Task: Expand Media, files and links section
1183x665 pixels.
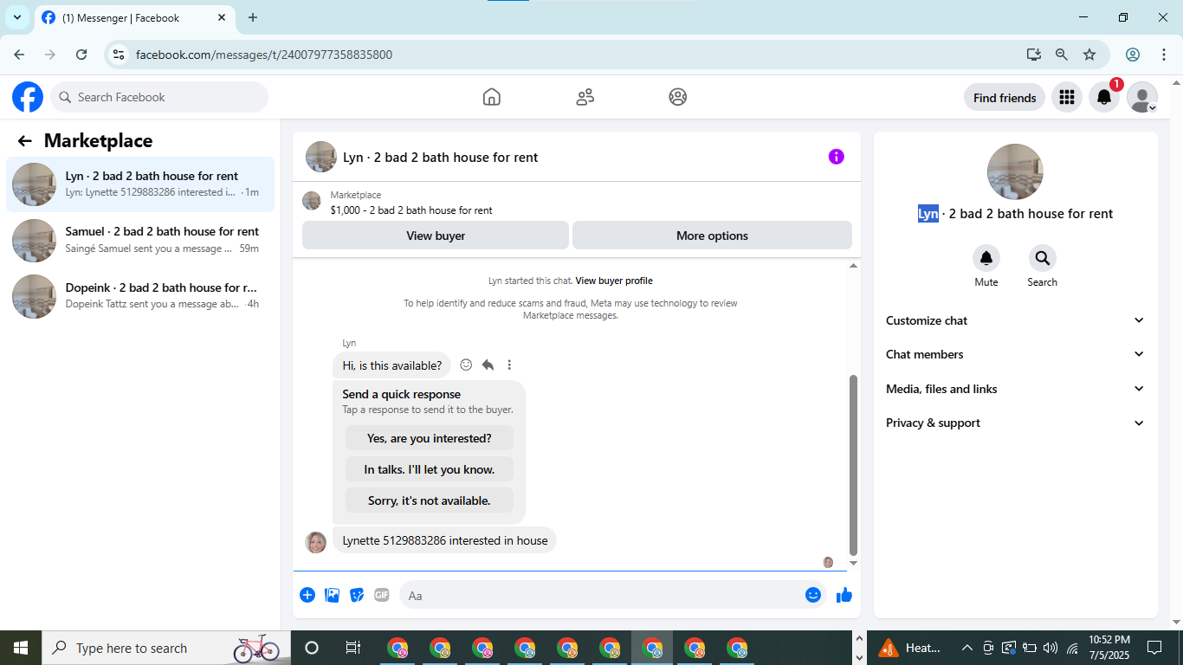Action: coord(1015,389)
